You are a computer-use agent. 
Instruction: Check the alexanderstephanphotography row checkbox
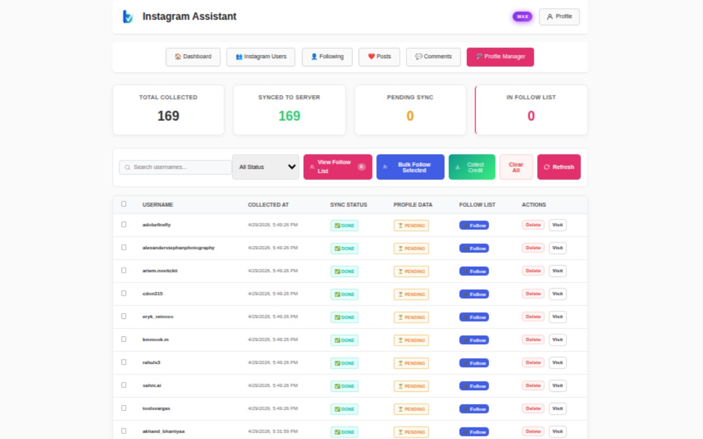point(124,247)
